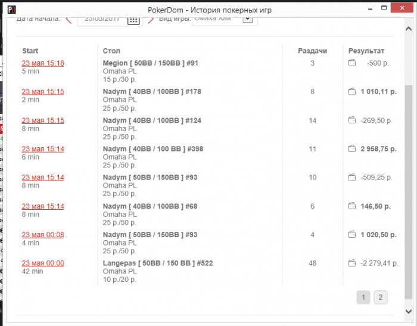Open the 23 мая 15:14 session lasting 6 min
Viewport: 417px width, 326px height.
pyautogui.click(x=43, y=149)
